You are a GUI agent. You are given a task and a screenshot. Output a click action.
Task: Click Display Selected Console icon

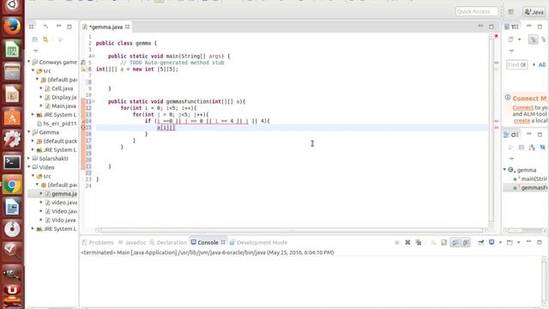point(492,242)
